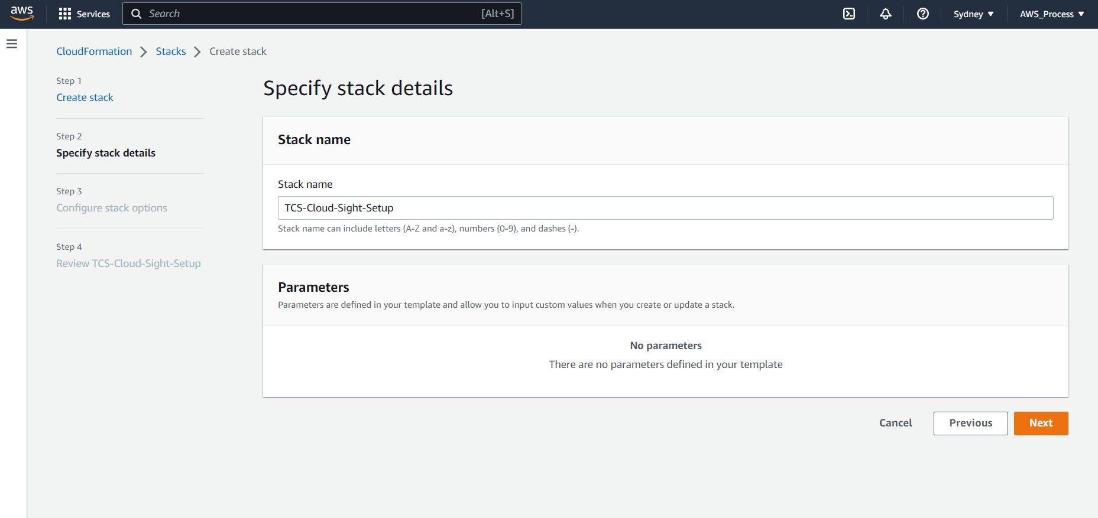1098x518 pixels.
Task: Launch CloudShell from the top bar
Action: pos(848,14)
